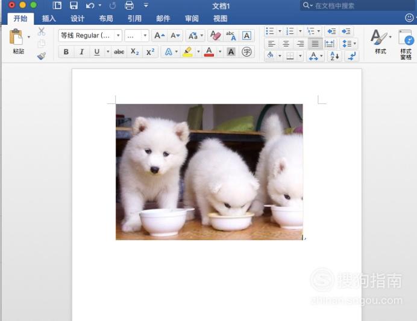Image resolution: width=417 pixels, height=321 pixels.
Task: Align text left
Action: [x=272, y=43]
